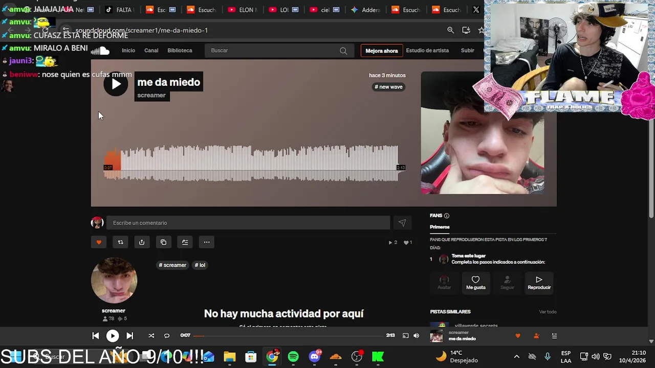Select the Primeros tab under FANS
The image size is (655, 368).
coord(440,227)
